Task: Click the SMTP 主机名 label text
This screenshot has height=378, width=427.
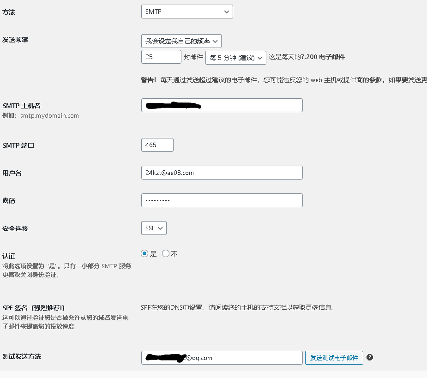Action: click(x=22, y=106)
